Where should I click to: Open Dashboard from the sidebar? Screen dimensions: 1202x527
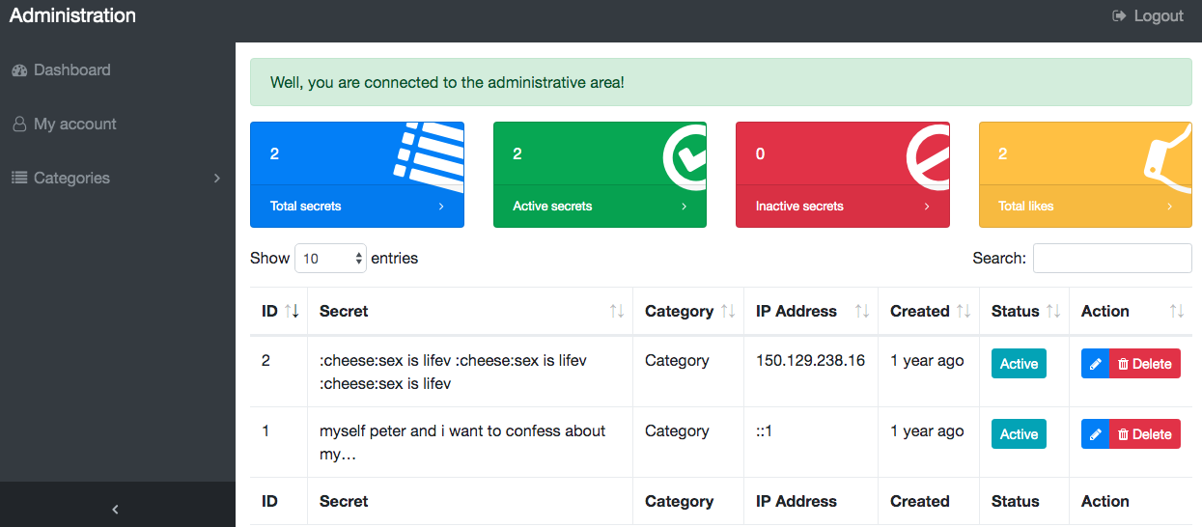click(71, 69)
